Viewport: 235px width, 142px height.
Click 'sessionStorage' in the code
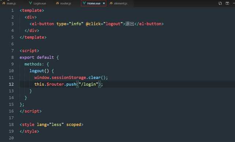coord(69,77)
